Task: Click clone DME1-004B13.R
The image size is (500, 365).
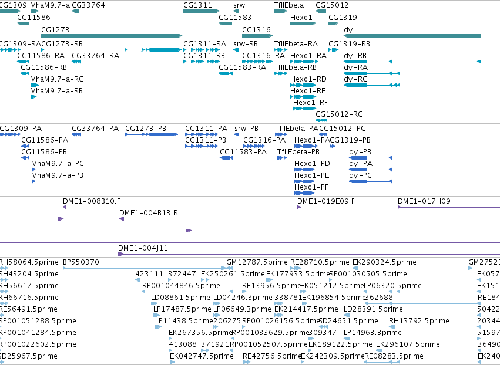Action: click(x=122, y=219)
